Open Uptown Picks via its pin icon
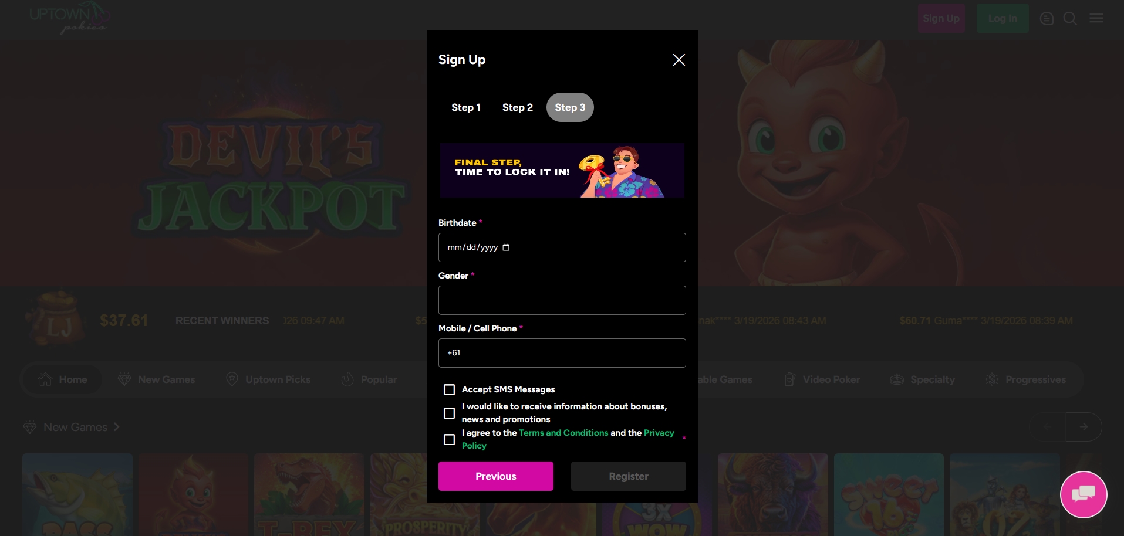Image resolution: width=1124 pixels, height=536 pixels. pyautogui.click(x=232, y=379)
